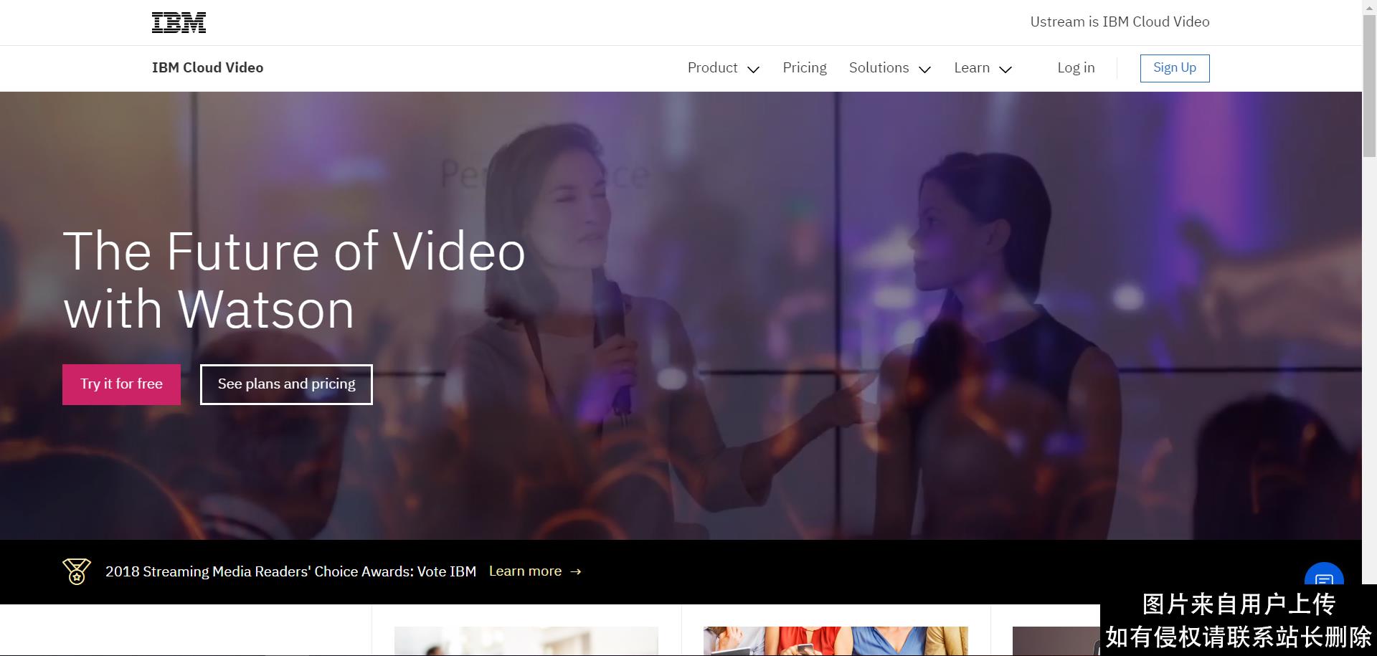1377x656 pixels.
Task: Select Log in from the navigation
Action: point(1075,68)
